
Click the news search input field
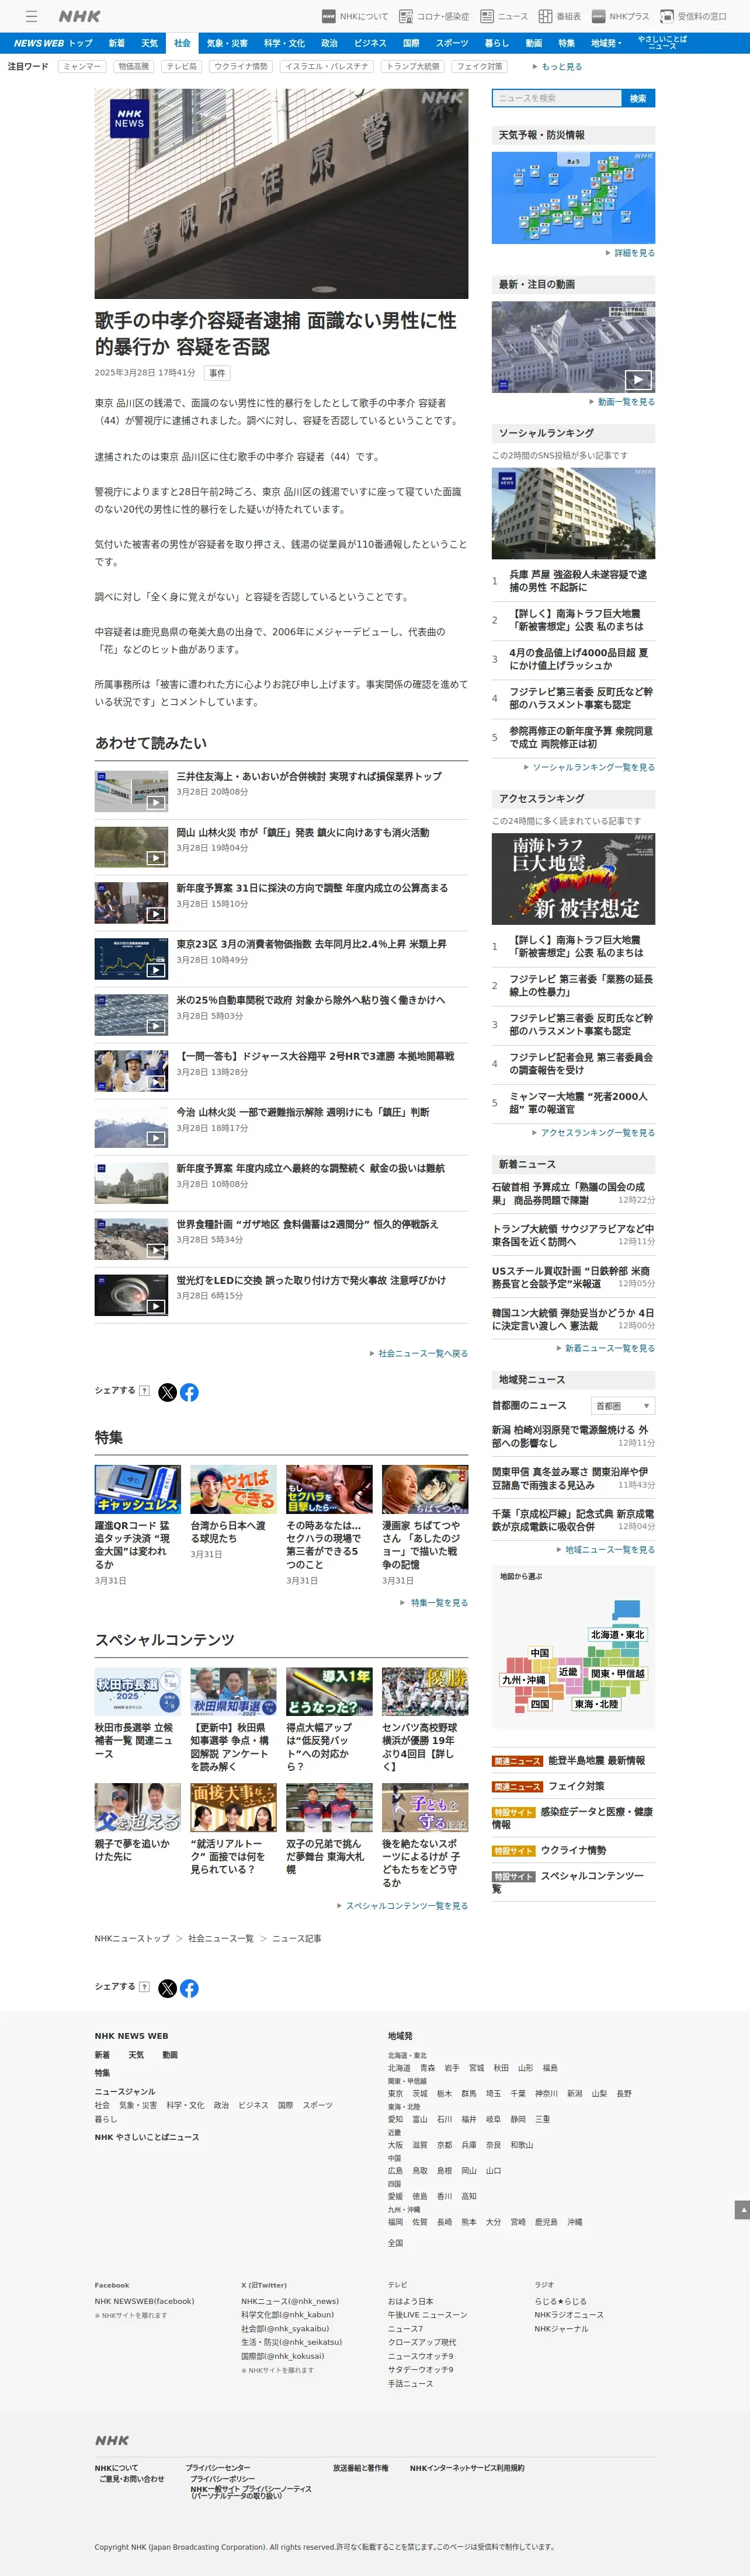point(557,98)
